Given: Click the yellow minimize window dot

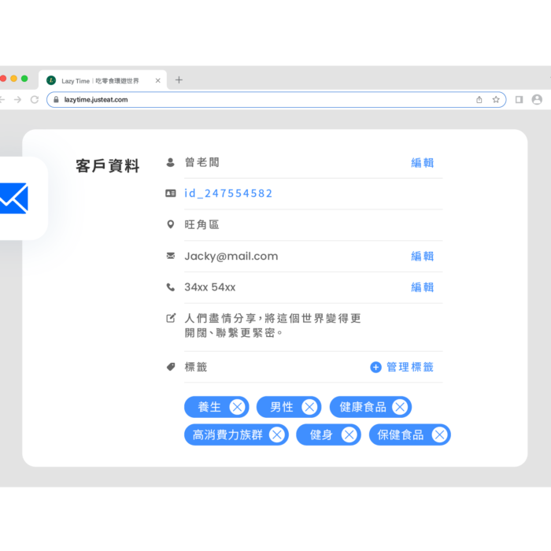Looking at the screenshot, I should click(13, 79).
